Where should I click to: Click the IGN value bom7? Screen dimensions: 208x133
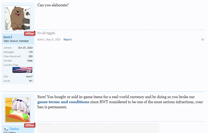click(x=29, y=76)
